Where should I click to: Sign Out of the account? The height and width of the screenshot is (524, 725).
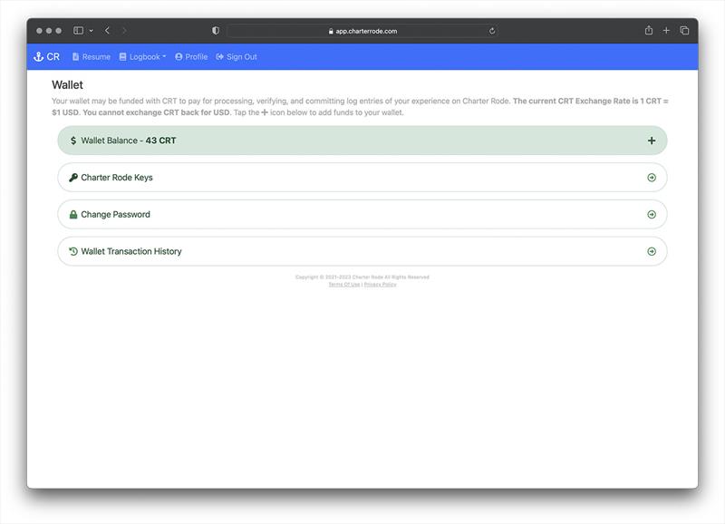[237, 56]
